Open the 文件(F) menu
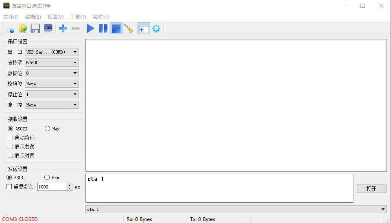 [x=11, y=17]
